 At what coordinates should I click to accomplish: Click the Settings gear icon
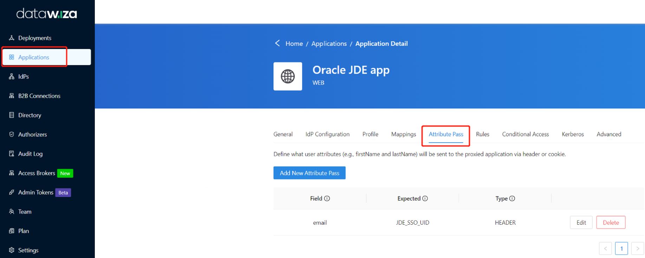(12, 250)
